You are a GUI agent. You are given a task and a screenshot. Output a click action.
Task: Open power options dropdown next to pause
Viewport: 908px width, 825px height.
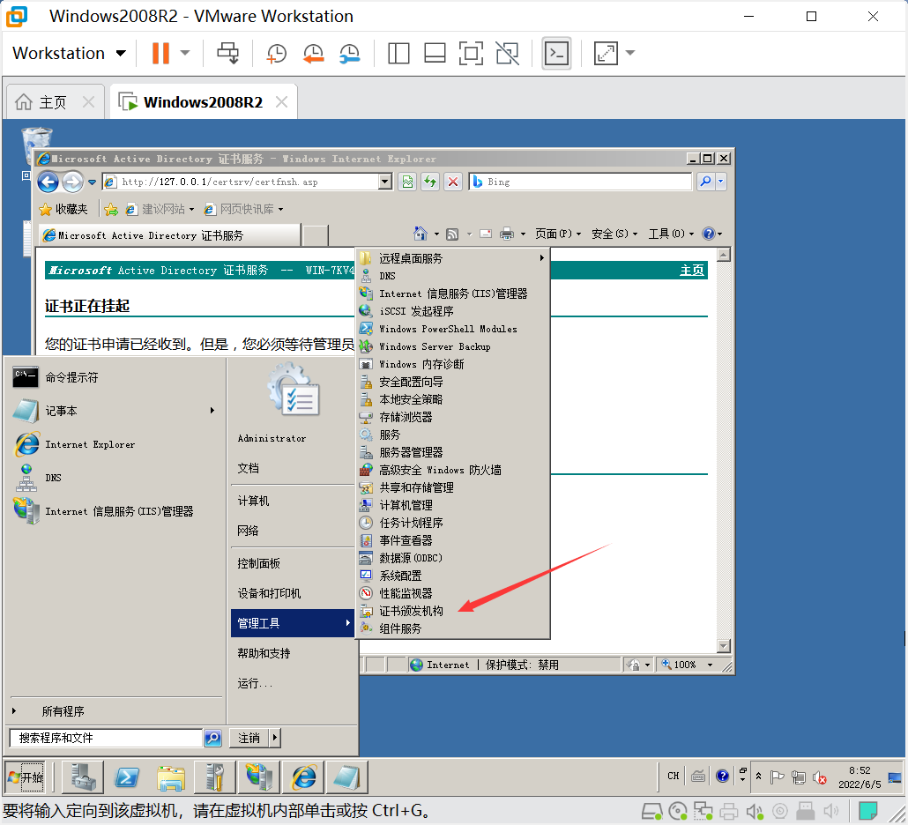(185, 53)
